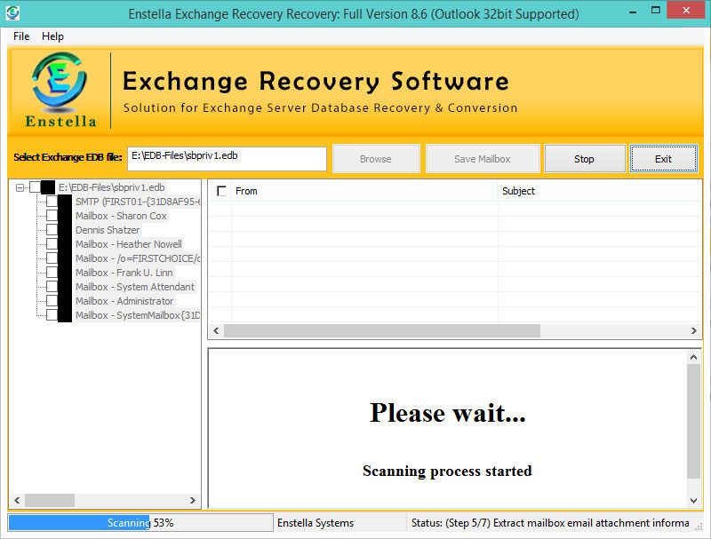The image size is (711, 539).
Task: Click the Exit button
Action: [663, 159]
